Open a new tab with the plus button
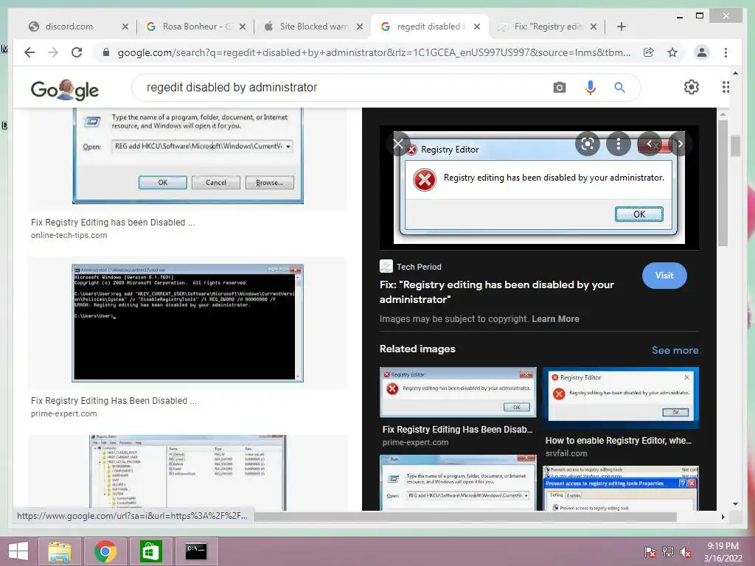This screenshot has height=566, width=755. point(621,27)
